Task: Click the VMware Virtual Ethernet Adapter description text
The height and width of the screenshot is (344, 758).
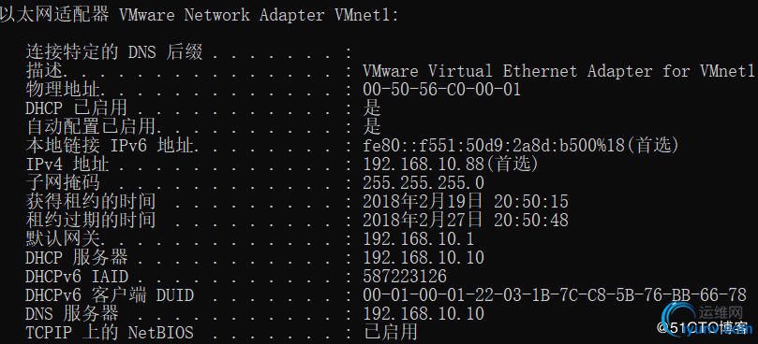Action: click(558, 71)
